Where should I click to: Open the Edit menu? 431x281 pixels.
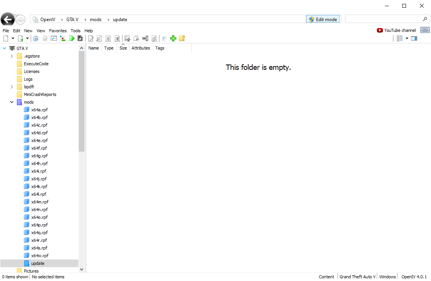17,31
